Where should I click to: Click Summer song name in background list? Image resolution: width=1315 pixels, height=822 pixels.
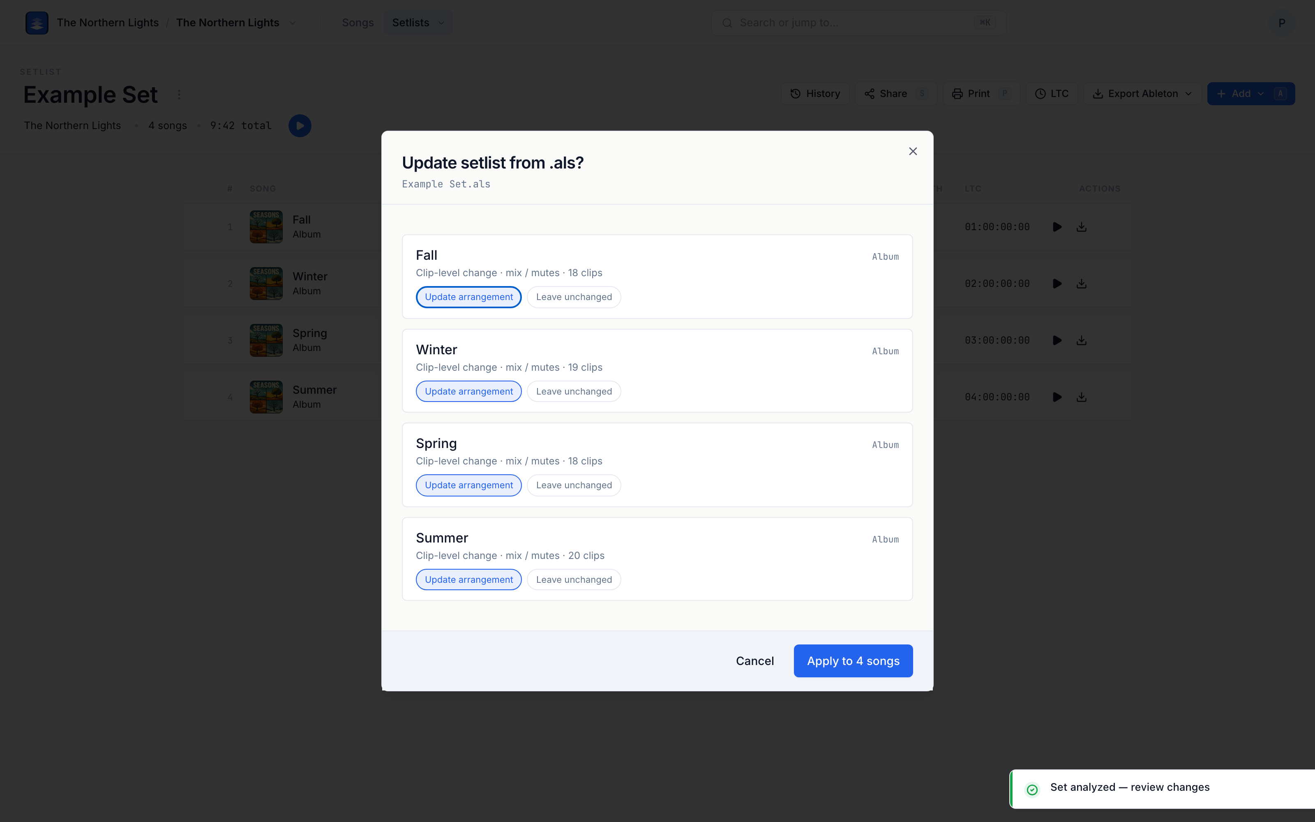point(315,390)
